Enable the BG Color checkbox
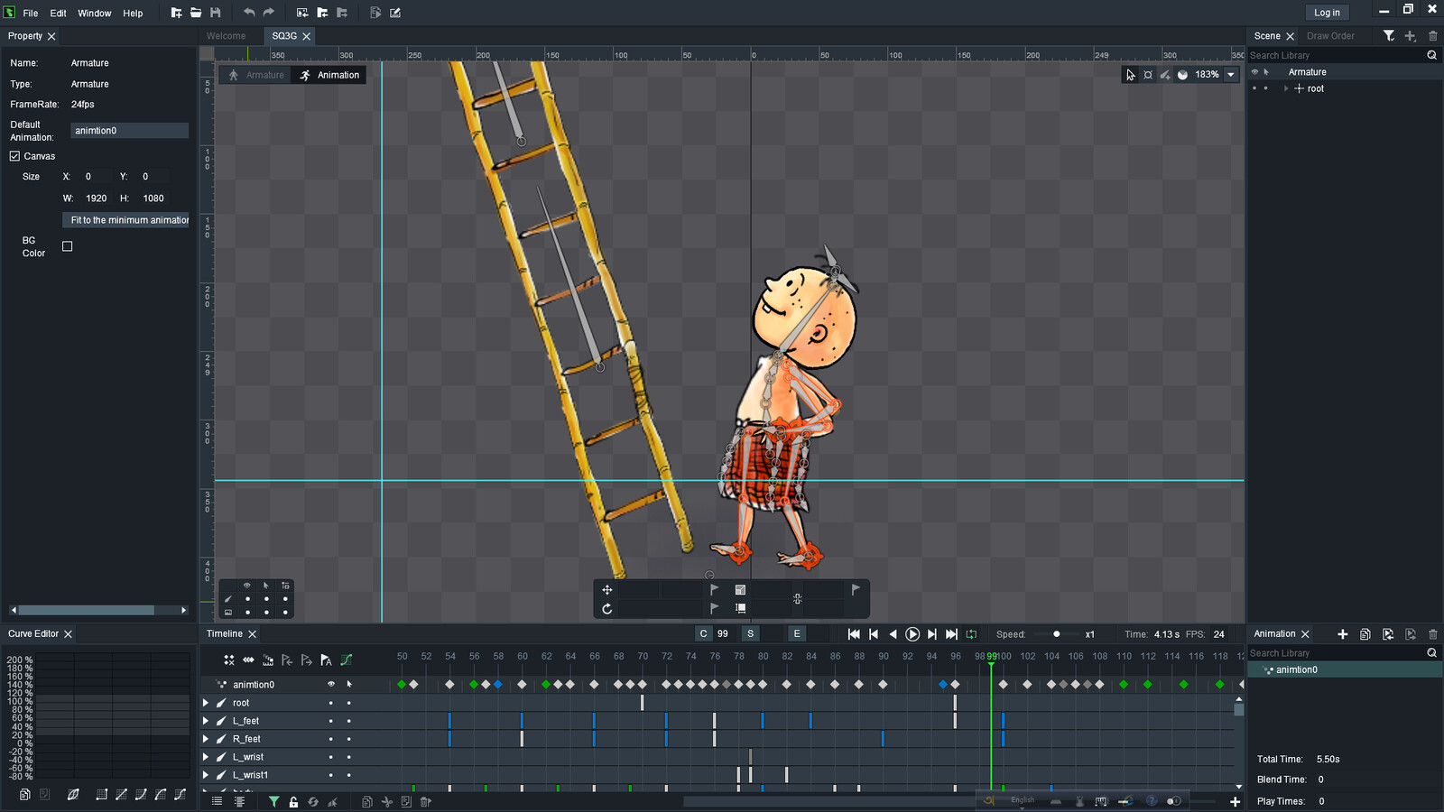 coord(67,246)
